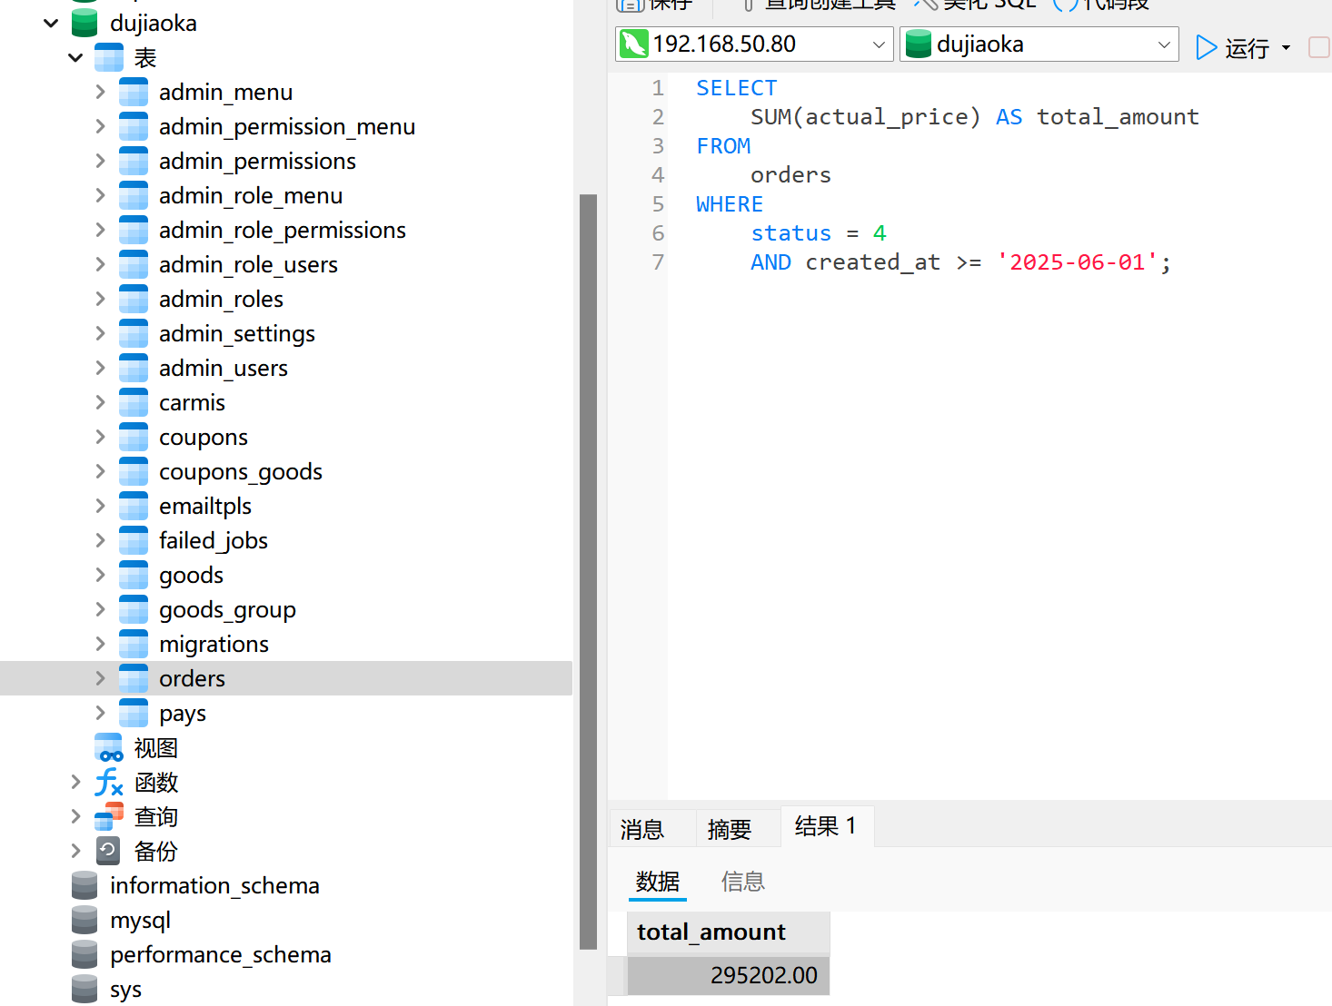Click the information_schema database icon
Viewport: 1332px width, 1006px height.
pos(84,886)
